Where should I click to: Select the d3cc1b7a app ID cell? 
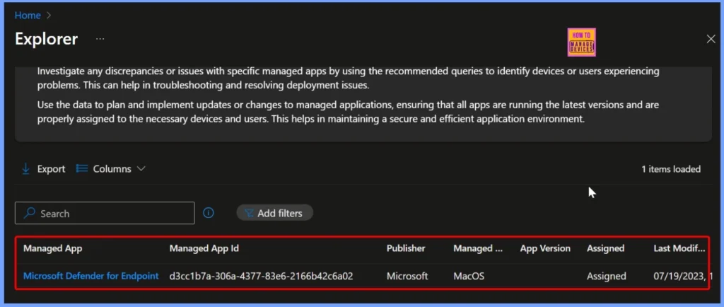coord(262,276)
